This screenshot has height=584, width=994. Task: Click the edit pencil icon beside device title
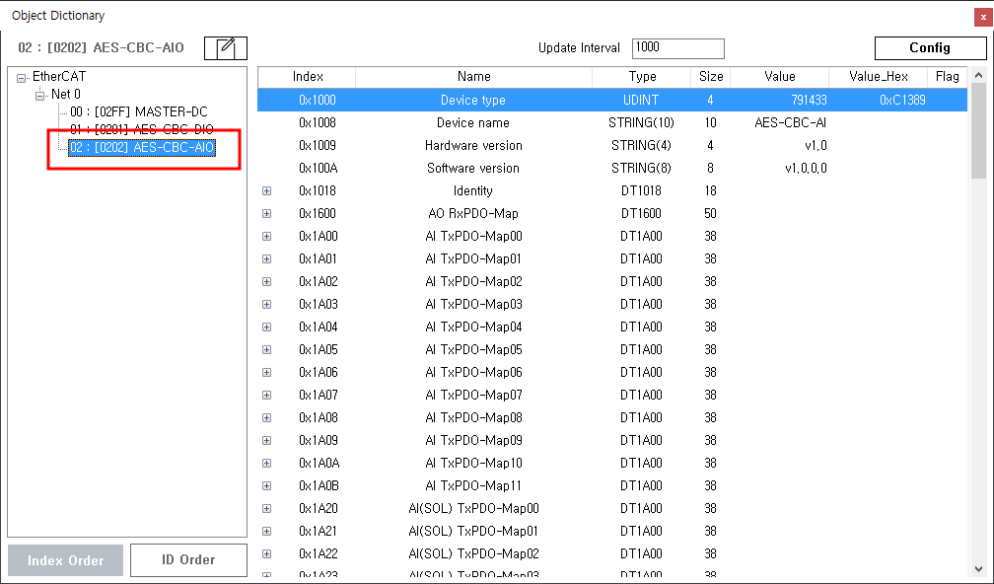pyautogui.click(x=226, y=48)
